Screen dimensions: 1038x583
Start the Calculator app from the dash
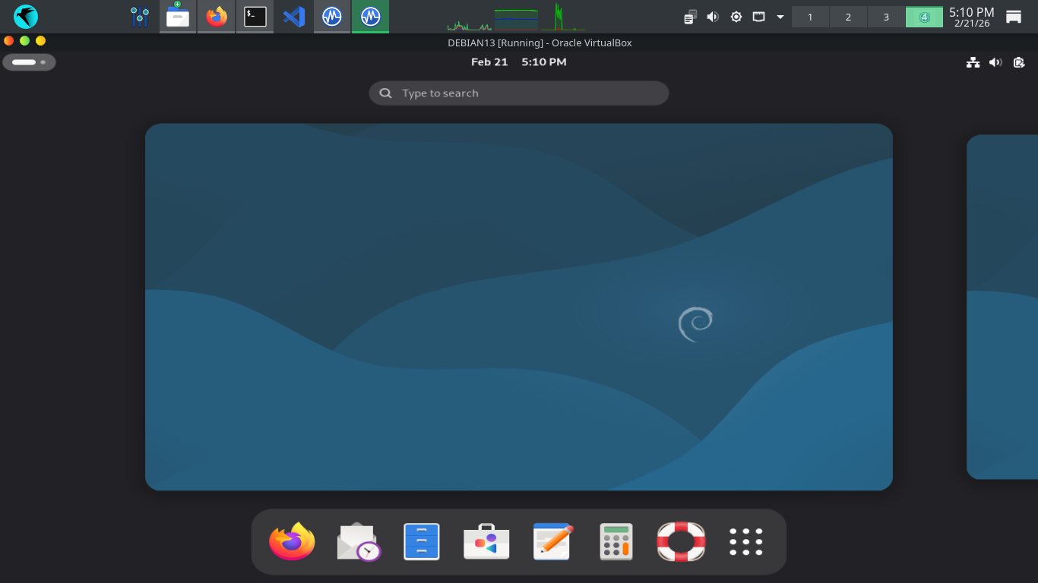click(x=616, y=542)
